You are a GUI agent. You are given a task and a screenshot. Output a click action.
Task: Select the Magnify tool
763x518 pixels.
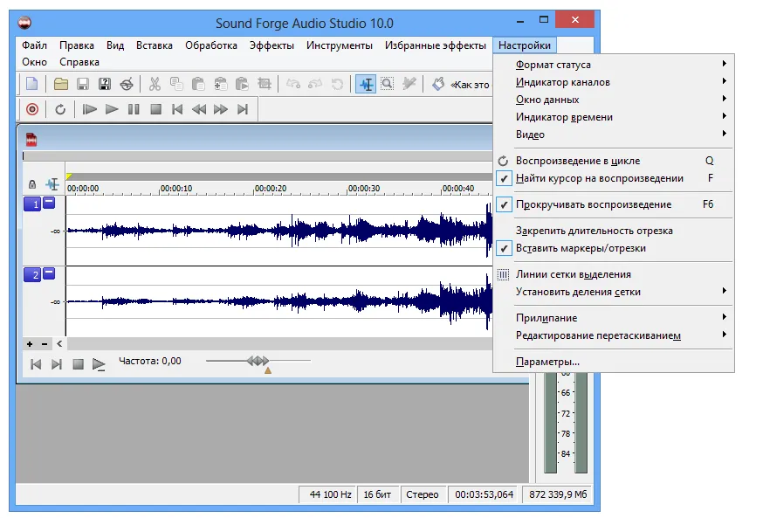tap(387, 84)
